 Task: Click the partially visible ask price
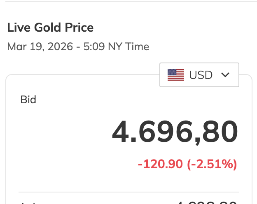(206, 202)
